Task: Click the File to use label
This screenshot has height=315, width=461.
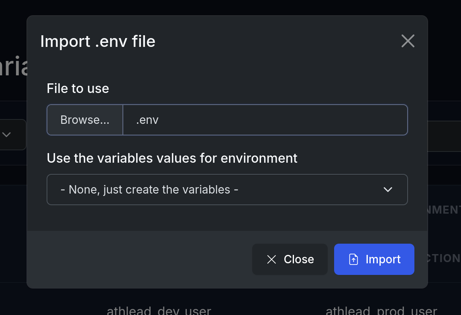Action: pyautogui.click(x=78, y=88)
